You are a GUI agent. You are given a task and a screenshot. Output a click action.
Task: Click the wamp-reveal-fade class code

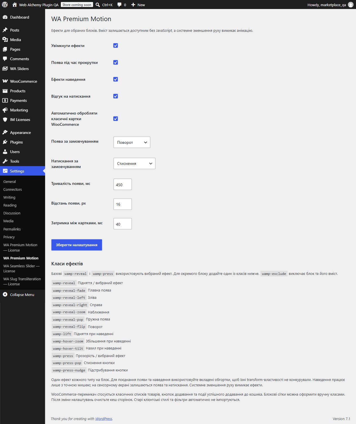[69, 290]
